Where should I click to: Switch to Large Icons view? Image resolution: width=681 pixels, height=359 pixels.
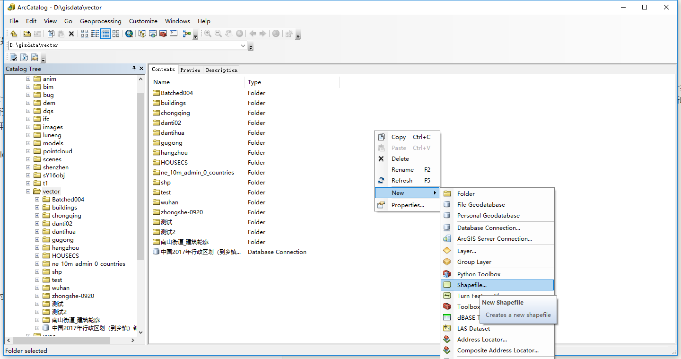coord(85,34)
